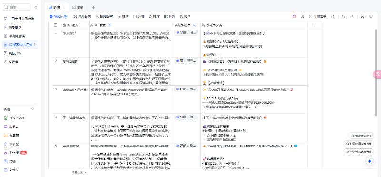
Task: Open the comments bubble icon
Action: pos(371,17)
